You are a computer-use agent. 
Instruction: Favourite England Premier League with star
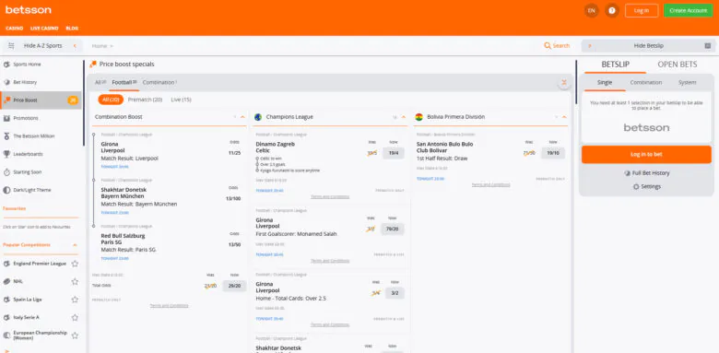click(75, 264)
